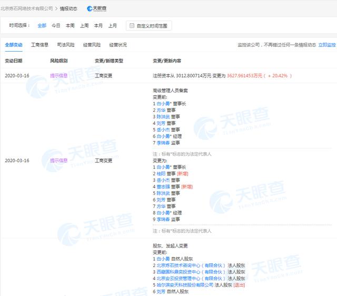Open 北京安云投资管理中心（有限合伙）link
337x296 pixels.
tap(191, 279)
